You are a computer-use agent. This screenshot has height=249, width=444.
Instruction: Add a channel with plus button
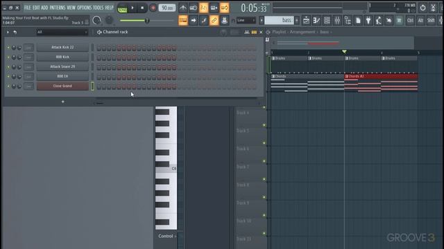pos(63,102)
